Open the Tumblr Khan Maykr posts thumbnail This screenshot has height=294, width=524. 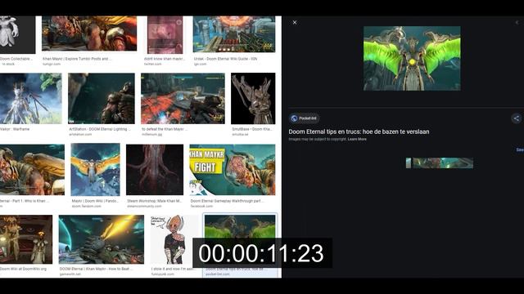click(89, 33)
